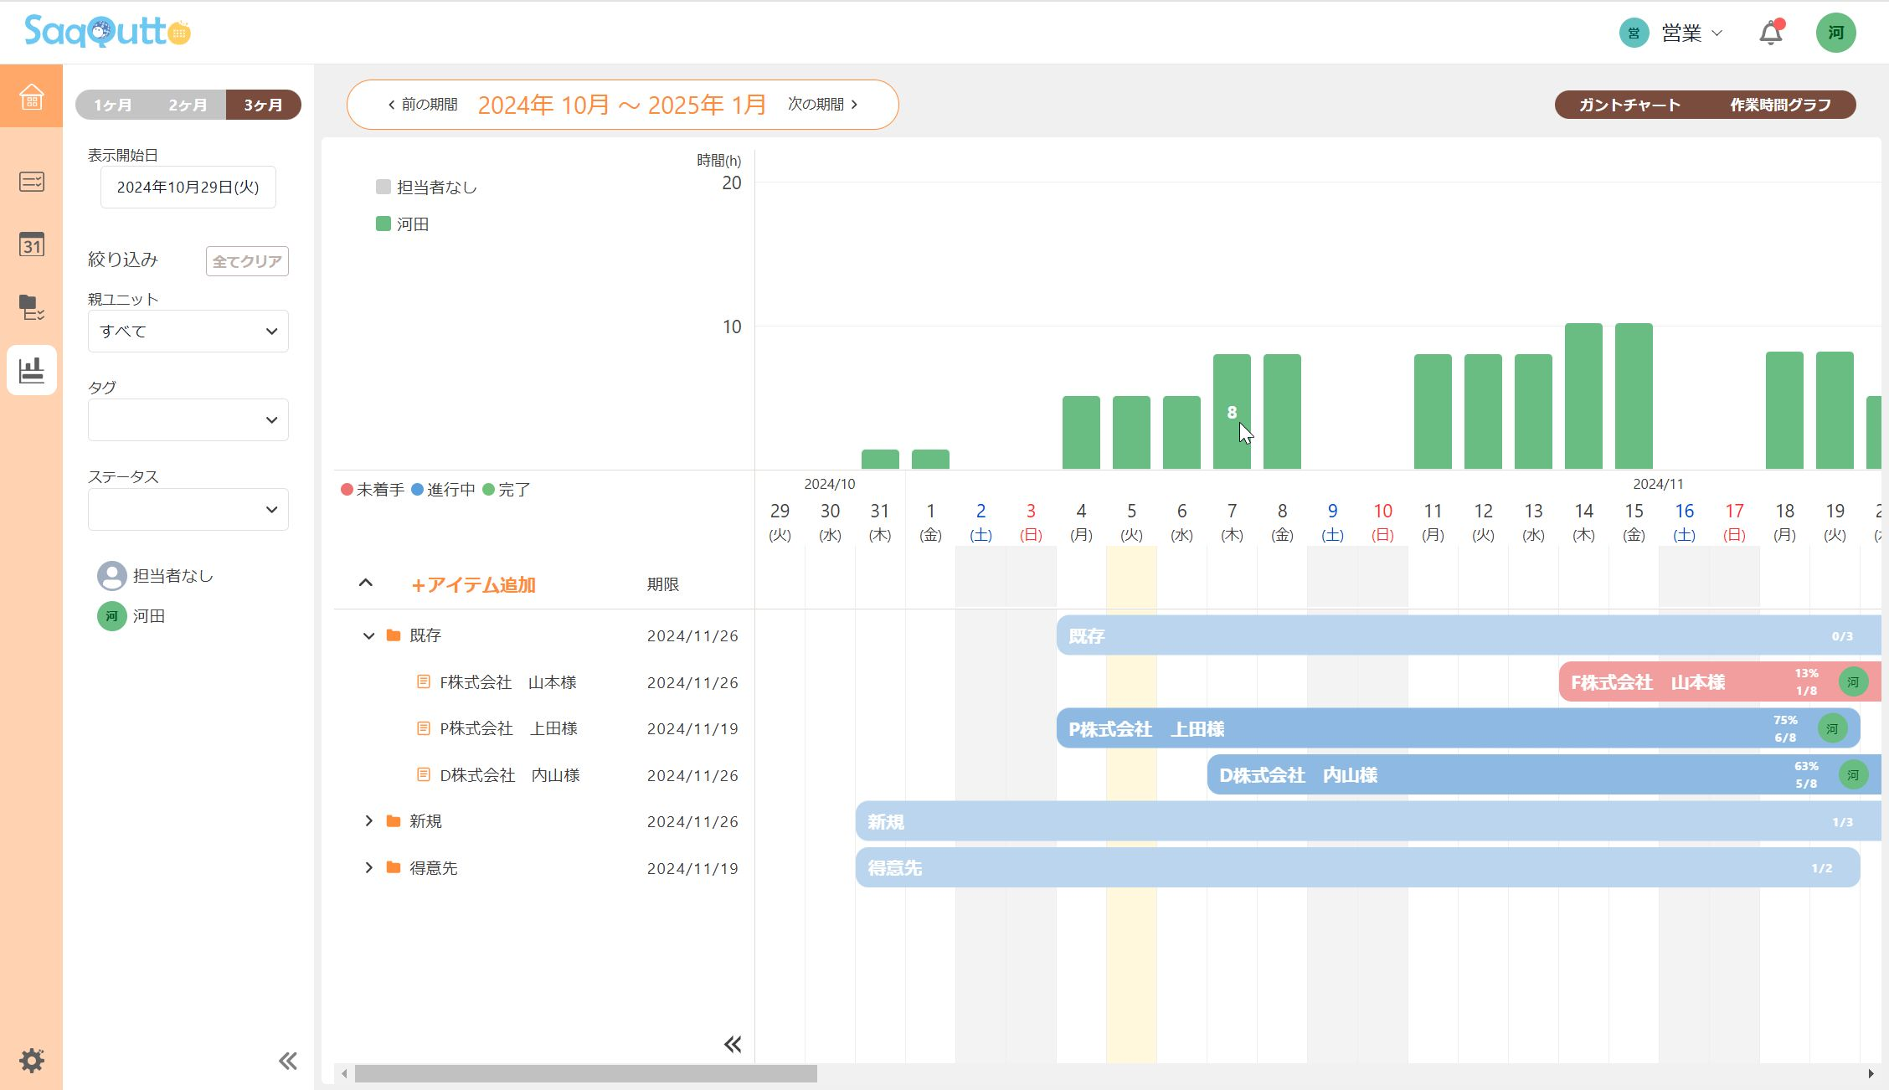This screenshot has width=1889, height=1090.
Task: Switch to ガントチャート view
Action: coord(1629,105)
